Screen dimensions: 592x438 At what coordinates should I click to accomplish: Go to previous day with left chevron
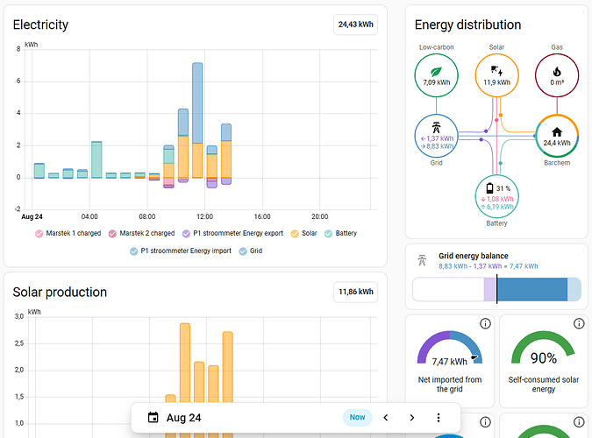[x=386, y=418]
